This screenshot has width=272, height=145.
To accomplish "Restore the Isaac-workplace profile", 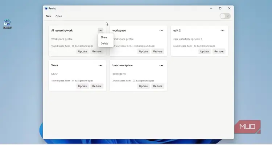I will coord(158,86).
